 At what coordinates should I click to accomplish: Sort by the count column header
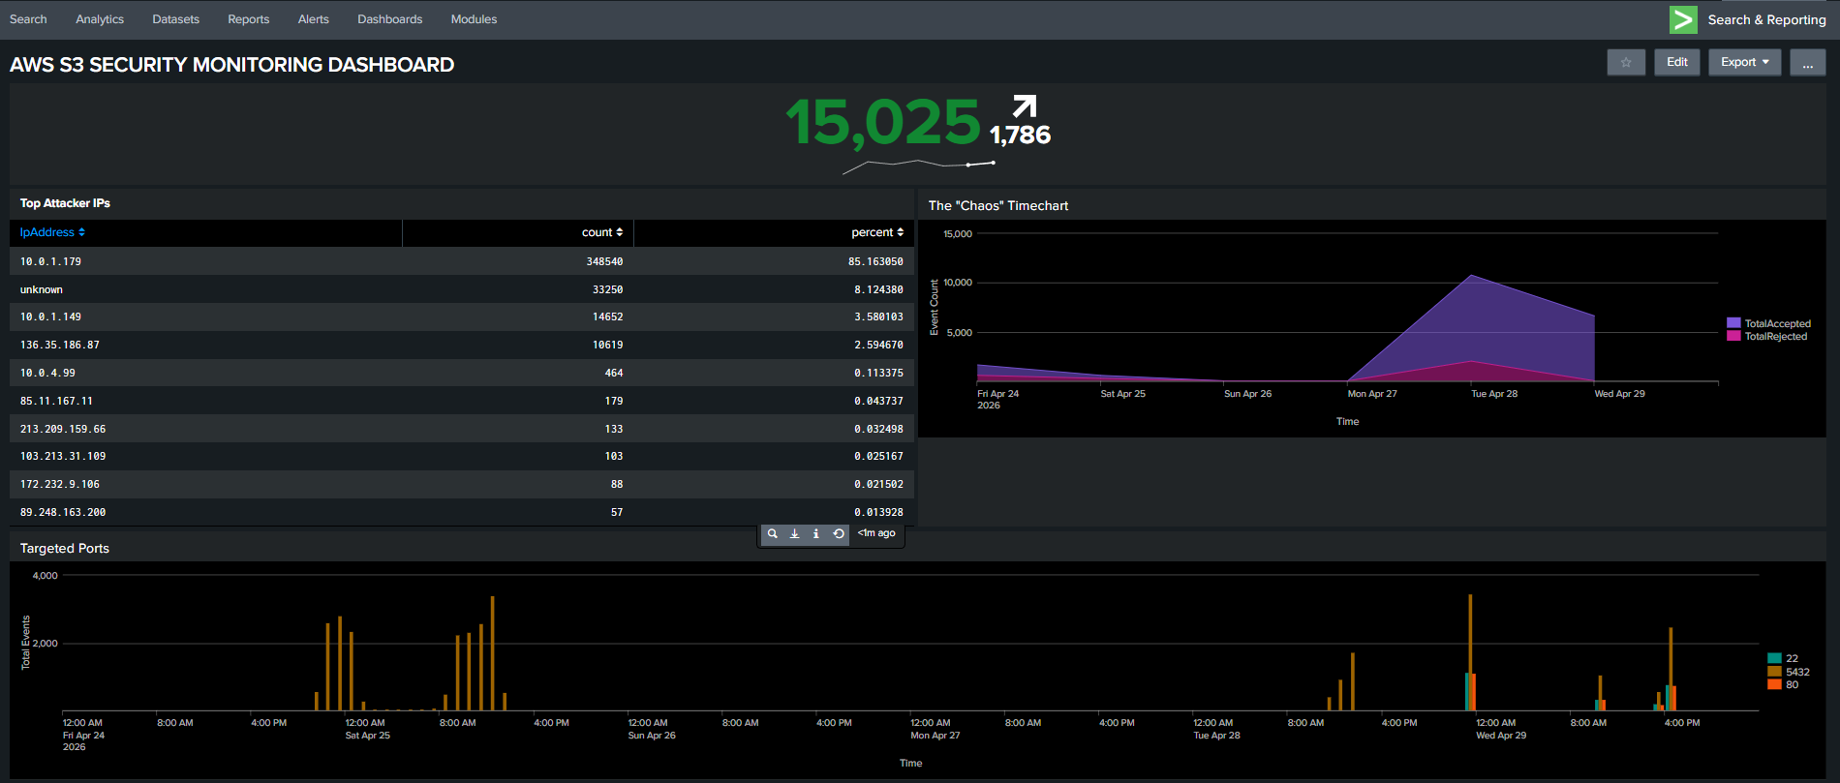point(602,232)
